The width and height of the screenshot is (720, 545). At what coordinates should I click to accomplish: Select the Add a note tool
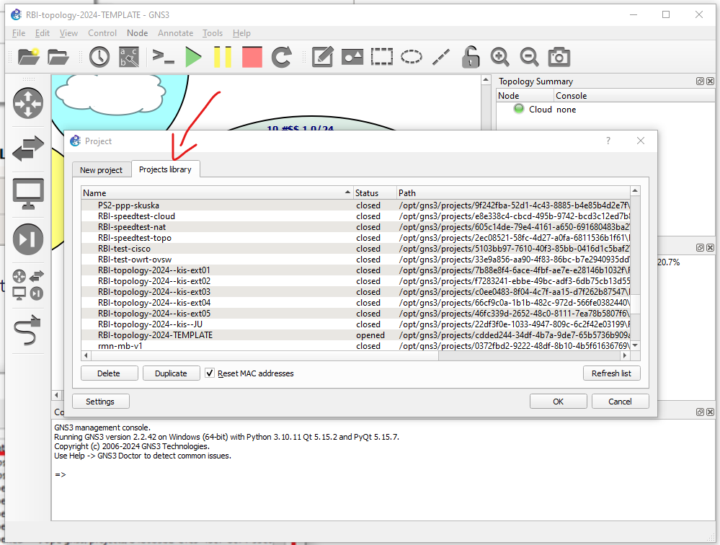click(322, 57)
